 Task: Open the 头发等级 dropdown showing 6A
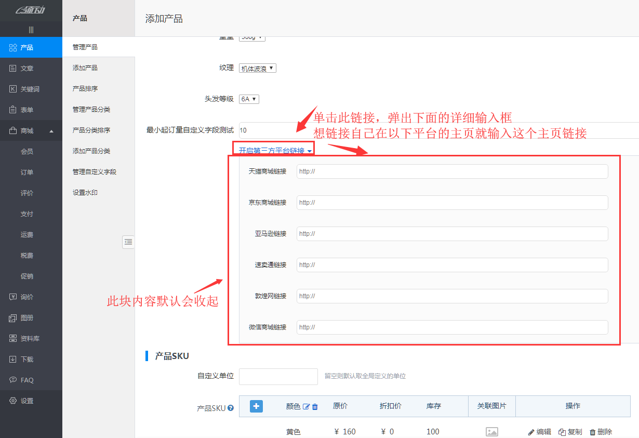(x=248, y=98)
